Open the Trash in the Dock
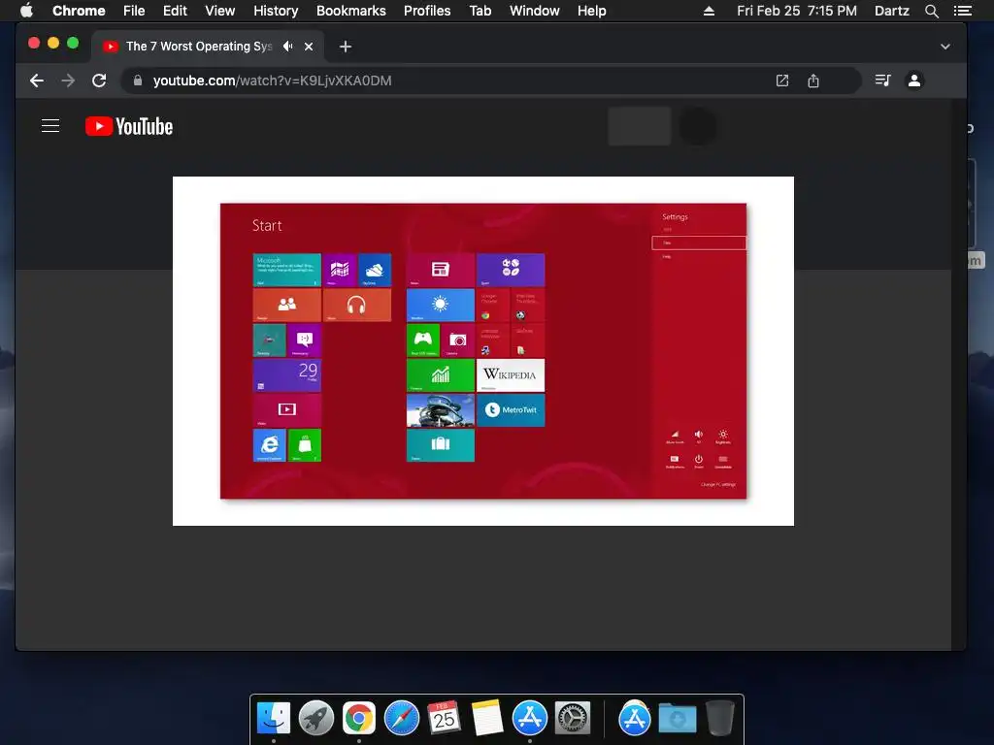This screenshot has width=994, height=745. [719, 718]
